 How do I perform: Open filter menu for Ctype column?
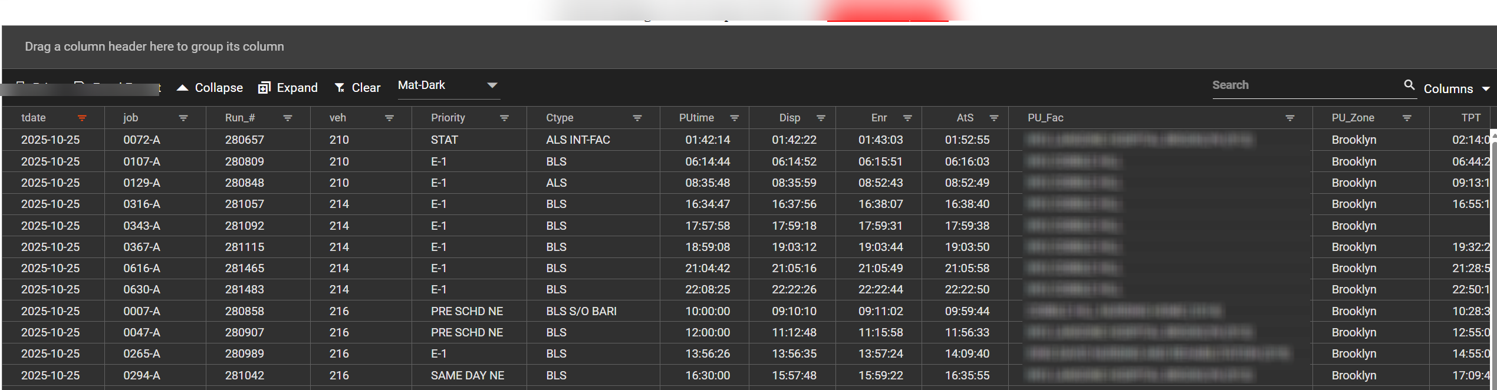[x=637, y=118]
